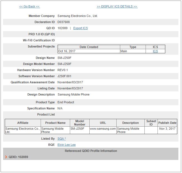Open the SQA listed-by link
Image resolution: width=182 pixels, height=173 pixels.
click(62, 139)
